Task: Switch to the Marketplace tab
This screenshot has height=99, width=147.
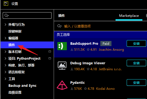Action: coord(129,16)
